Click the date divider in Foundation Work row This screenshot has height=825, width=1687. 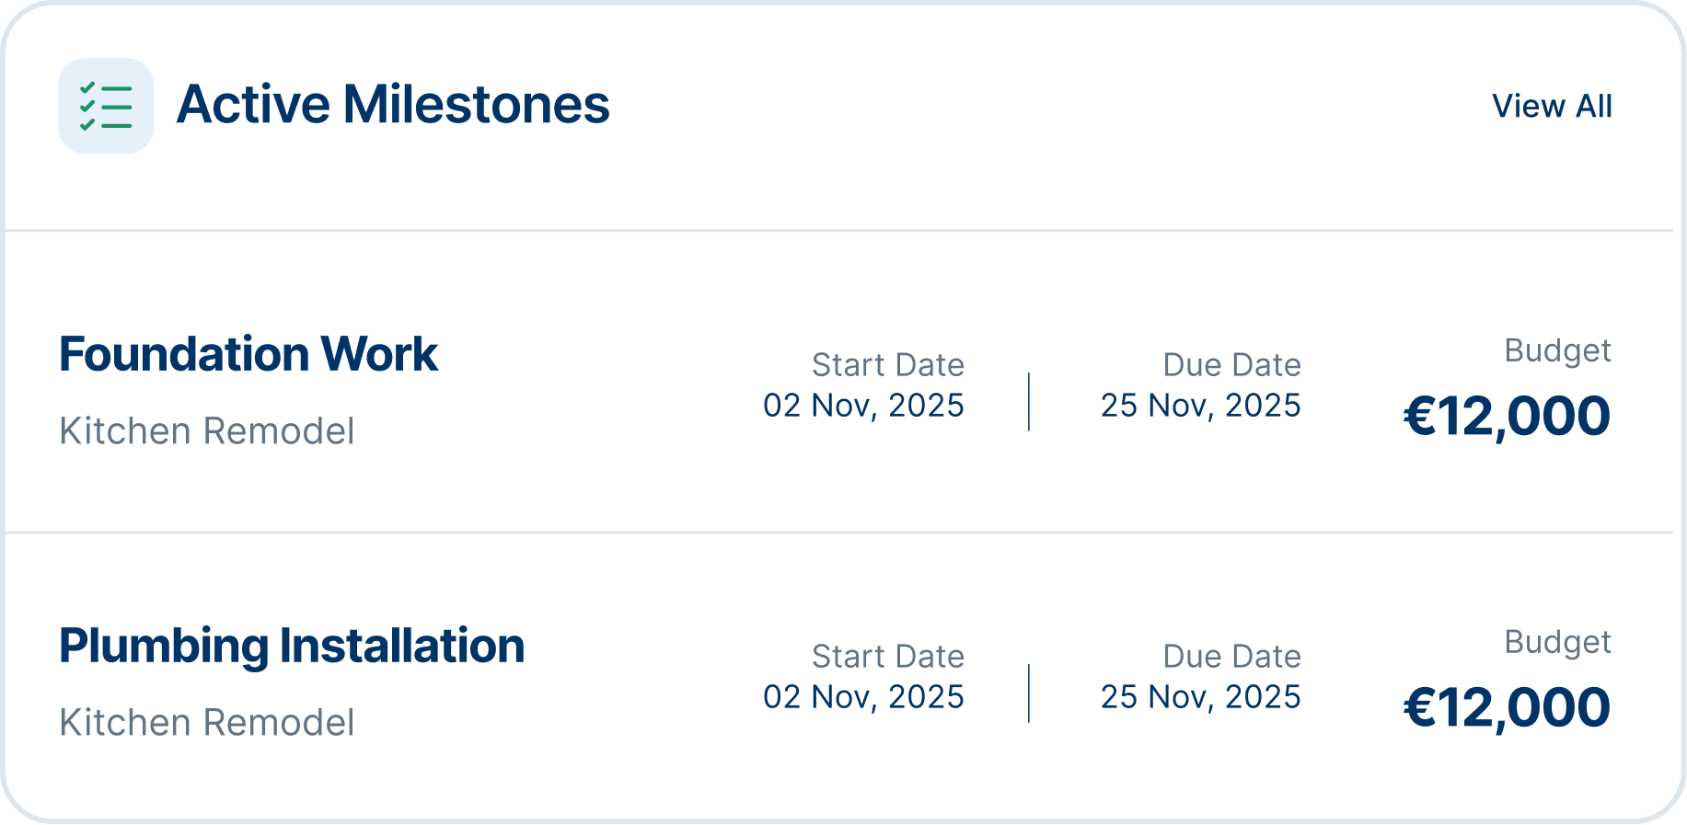coord(1029,402)
